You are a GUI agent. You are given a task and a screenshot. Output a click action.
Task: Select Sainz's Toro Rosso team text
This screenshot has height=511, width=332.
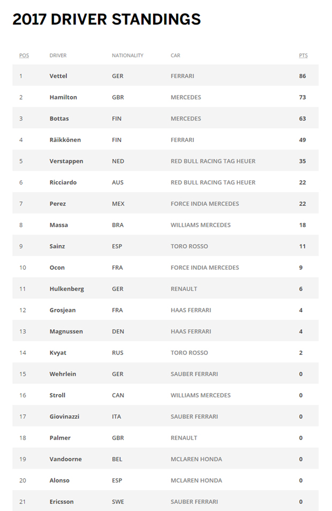[189, 246]
